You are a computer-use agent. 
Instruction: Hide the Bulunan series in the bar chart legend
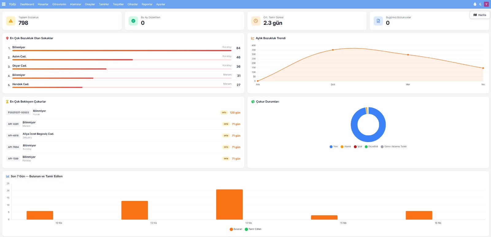(x=236, y=229)
